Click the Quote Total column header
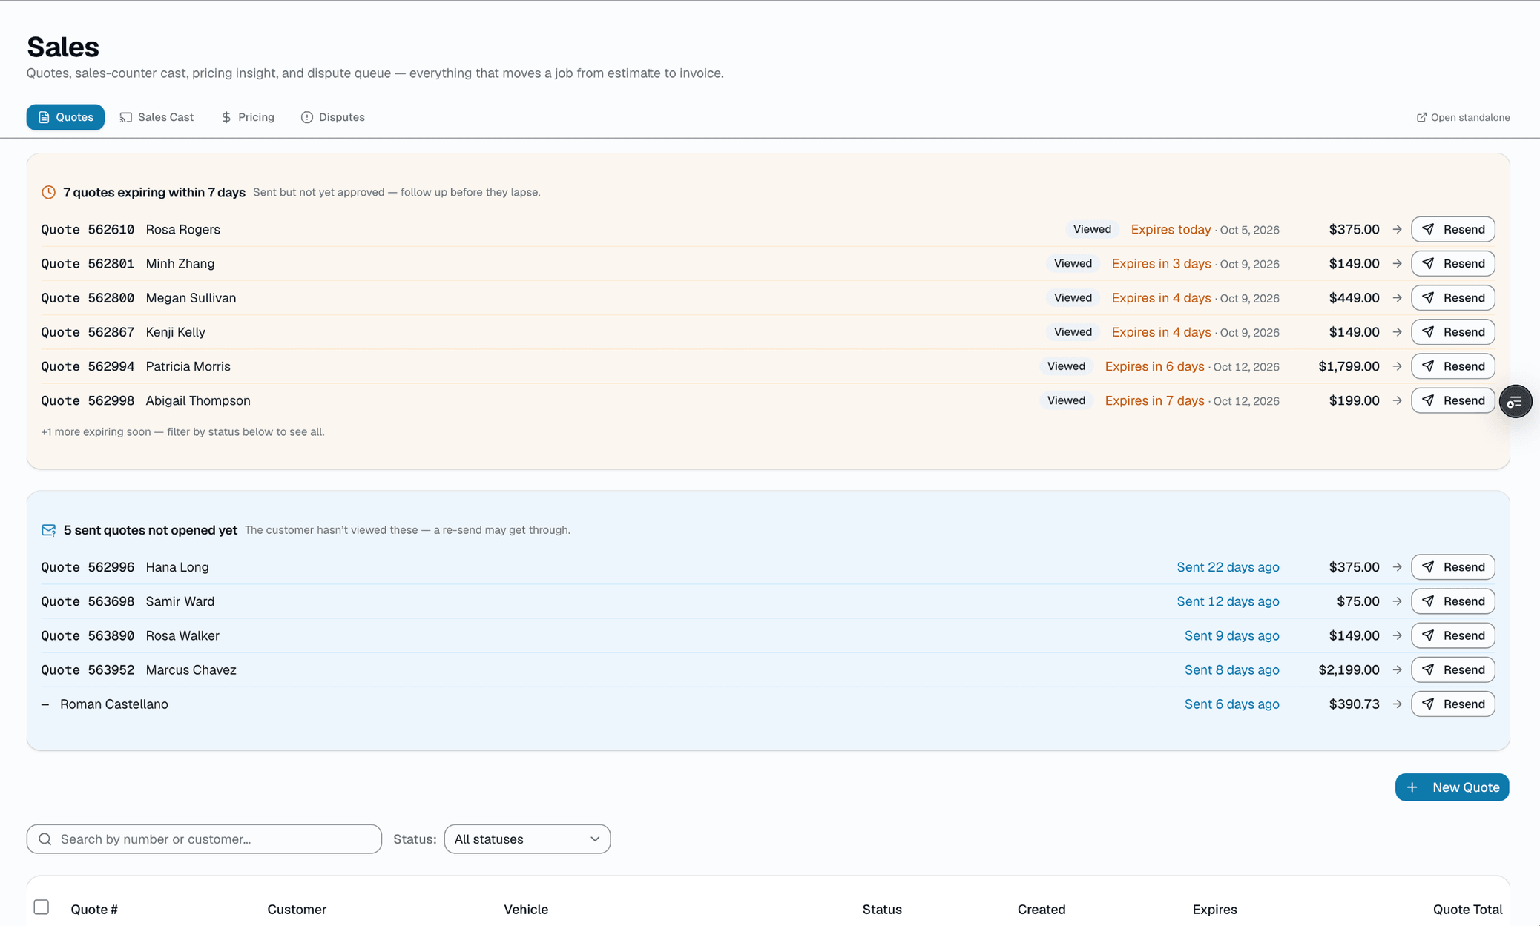1540x926 pixels. point(1467,909)
